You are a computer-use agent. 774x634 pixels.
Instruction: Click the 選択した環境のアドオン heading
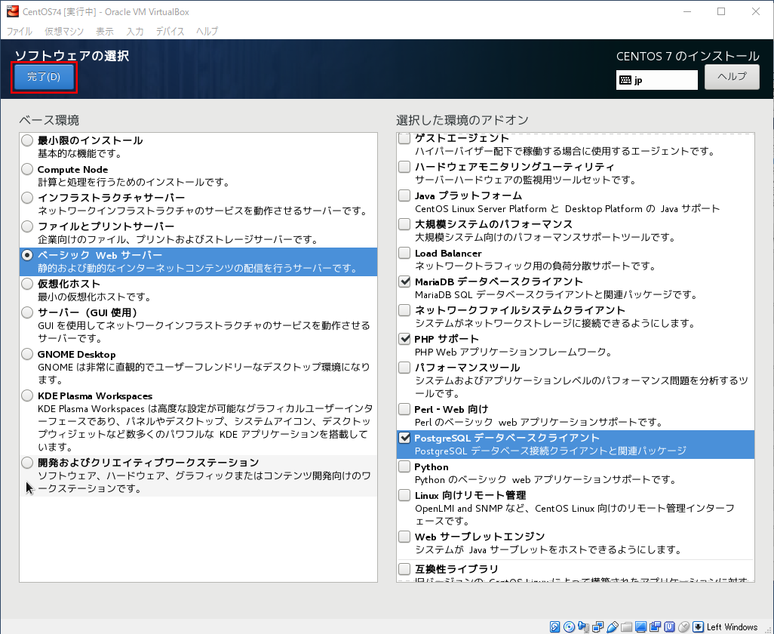pos(462,120)
